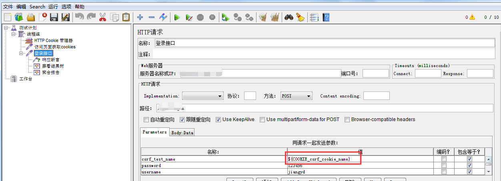The width and height of the screenshot is (501, 181).
Task: Cut selection using scissors icon
Action: point(103,17)
